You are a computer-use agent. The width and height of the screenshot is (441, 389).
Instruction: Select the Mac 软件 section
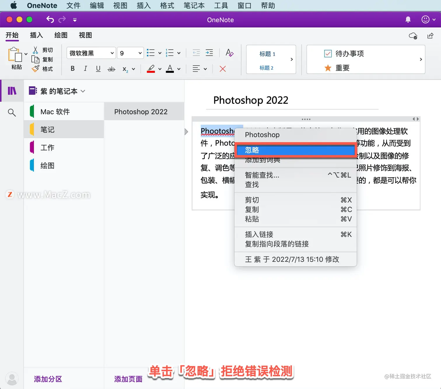point(64,112)
